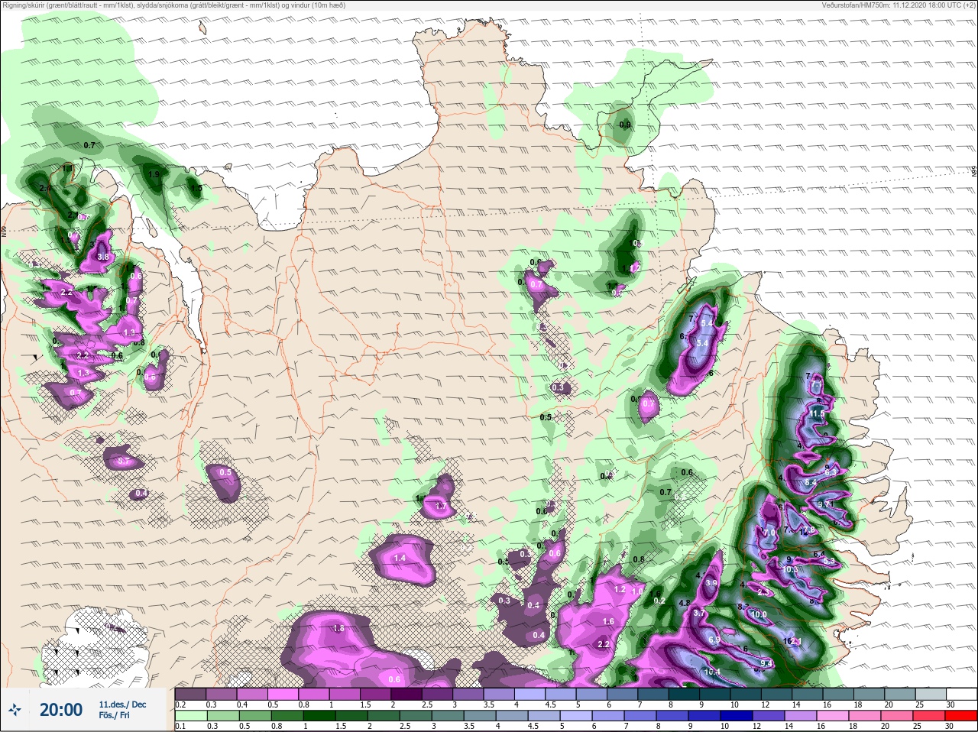Click the compass star icon beside 20:00
The width and height of the screenshot is (978, 732).
tap(15, 710)
